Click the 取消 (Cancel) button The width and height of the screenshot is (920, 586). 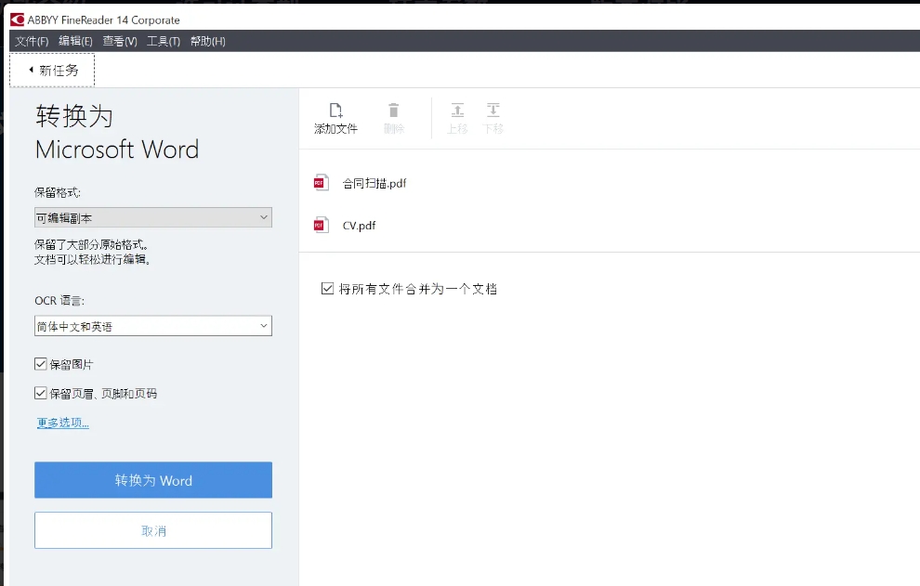152,529
